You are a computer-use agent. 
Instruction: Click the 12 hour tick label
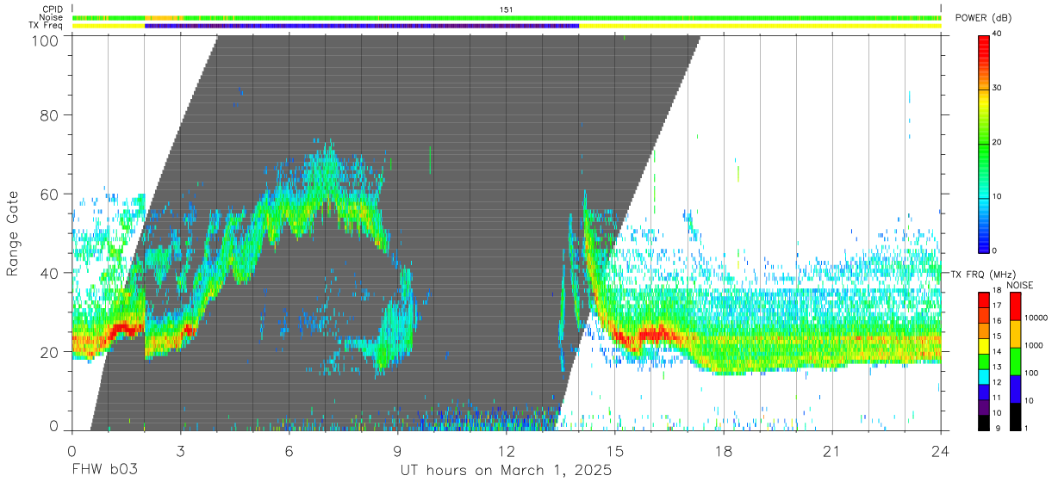(x=507, y=451)
